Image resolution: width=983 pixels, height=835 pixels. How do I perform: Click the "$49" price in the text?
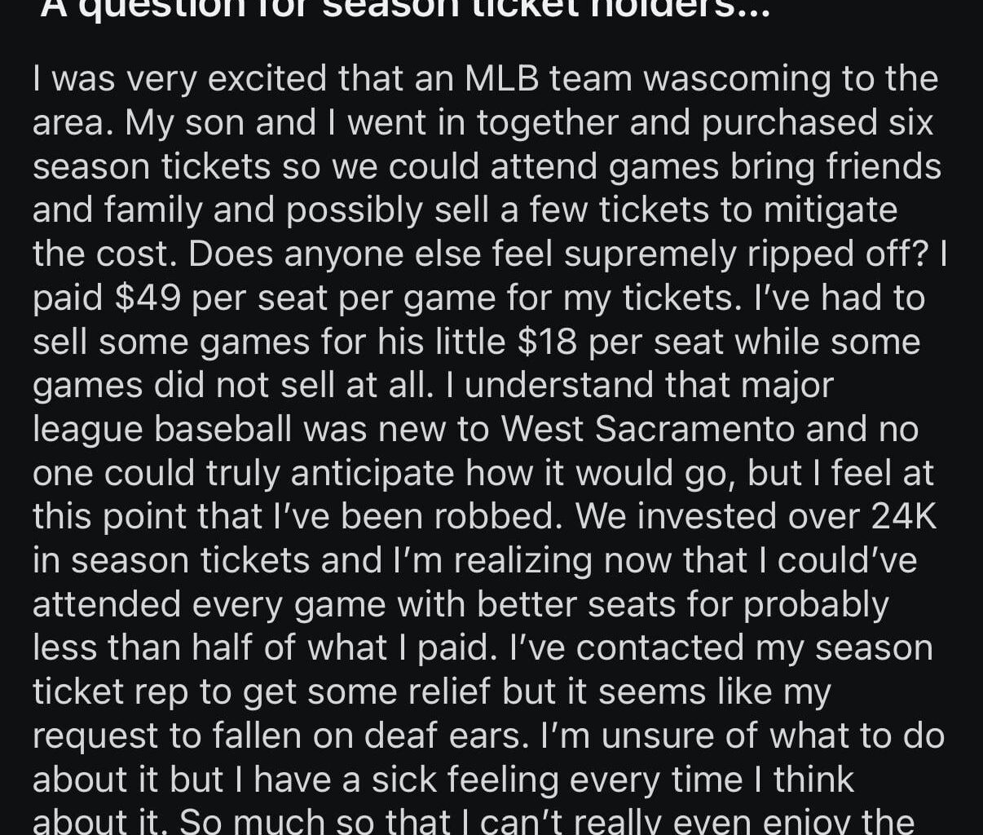click(148, 298)
